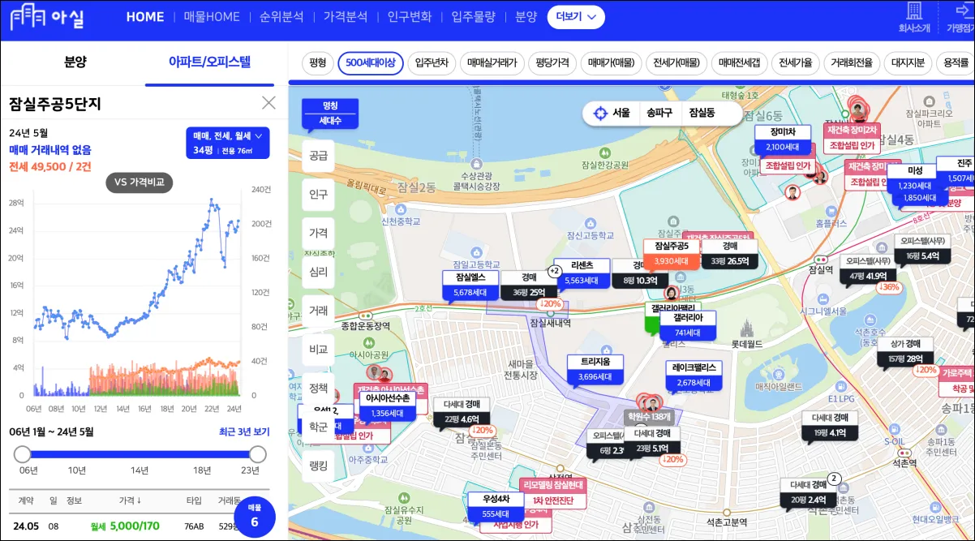The image size is (975, 541).
Task: Open 입주물량 menu
Action: coord(473,16)
